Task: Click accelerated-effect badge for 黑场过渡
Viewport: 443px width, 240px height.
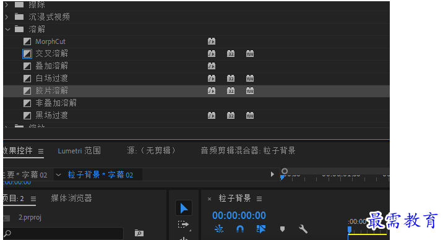Action: 212,116
